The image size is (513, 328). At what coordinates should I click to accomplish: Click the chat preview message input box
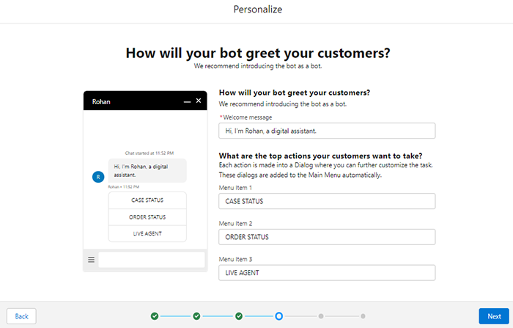(152, 260)
